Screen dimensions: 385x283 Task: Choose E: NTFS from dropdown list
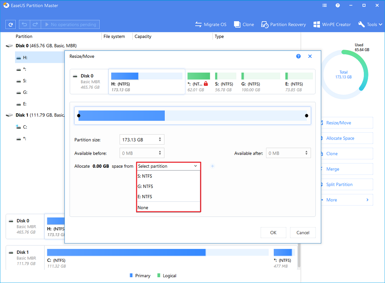click(169, 197)
